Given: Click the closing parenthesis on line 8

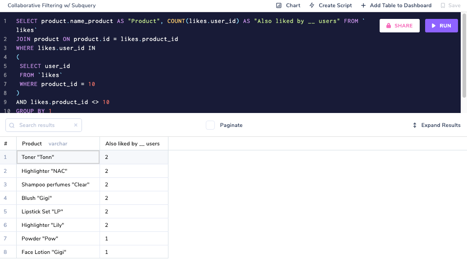Looking at the screenshot, I should click(x=18, y=93).
